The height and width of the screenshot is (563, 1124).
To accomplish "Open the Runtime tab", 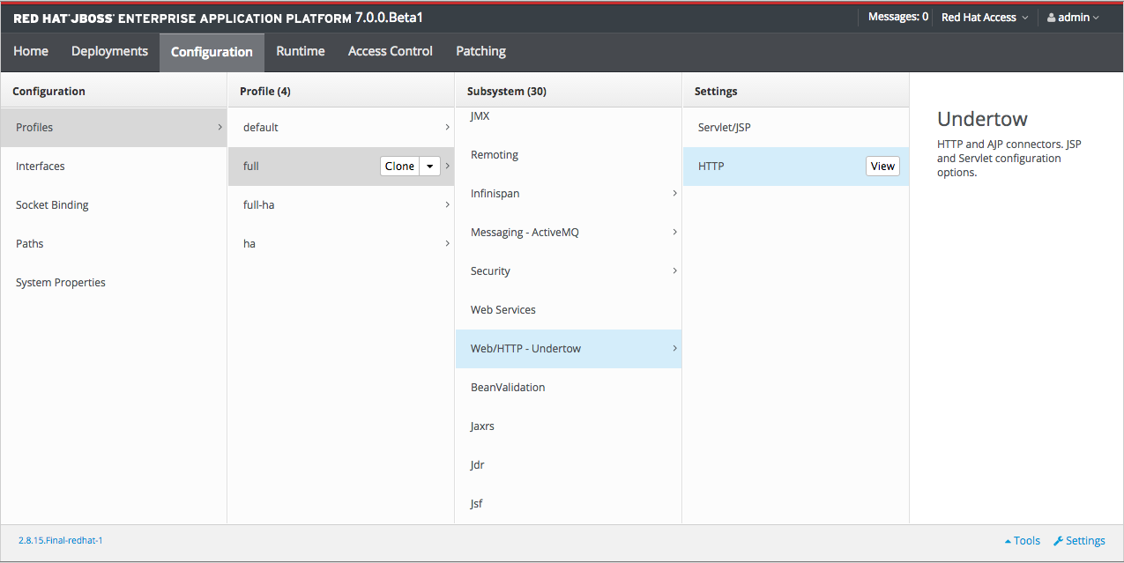I will pos(301,52).
